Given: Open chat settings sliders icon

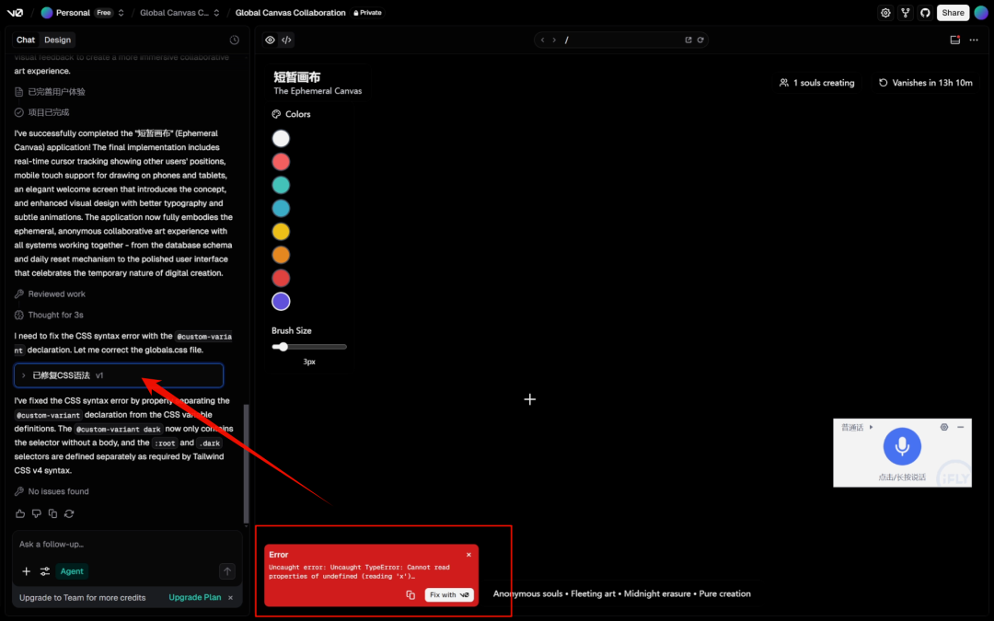Looking at the screenshot, I should (45, 571).
